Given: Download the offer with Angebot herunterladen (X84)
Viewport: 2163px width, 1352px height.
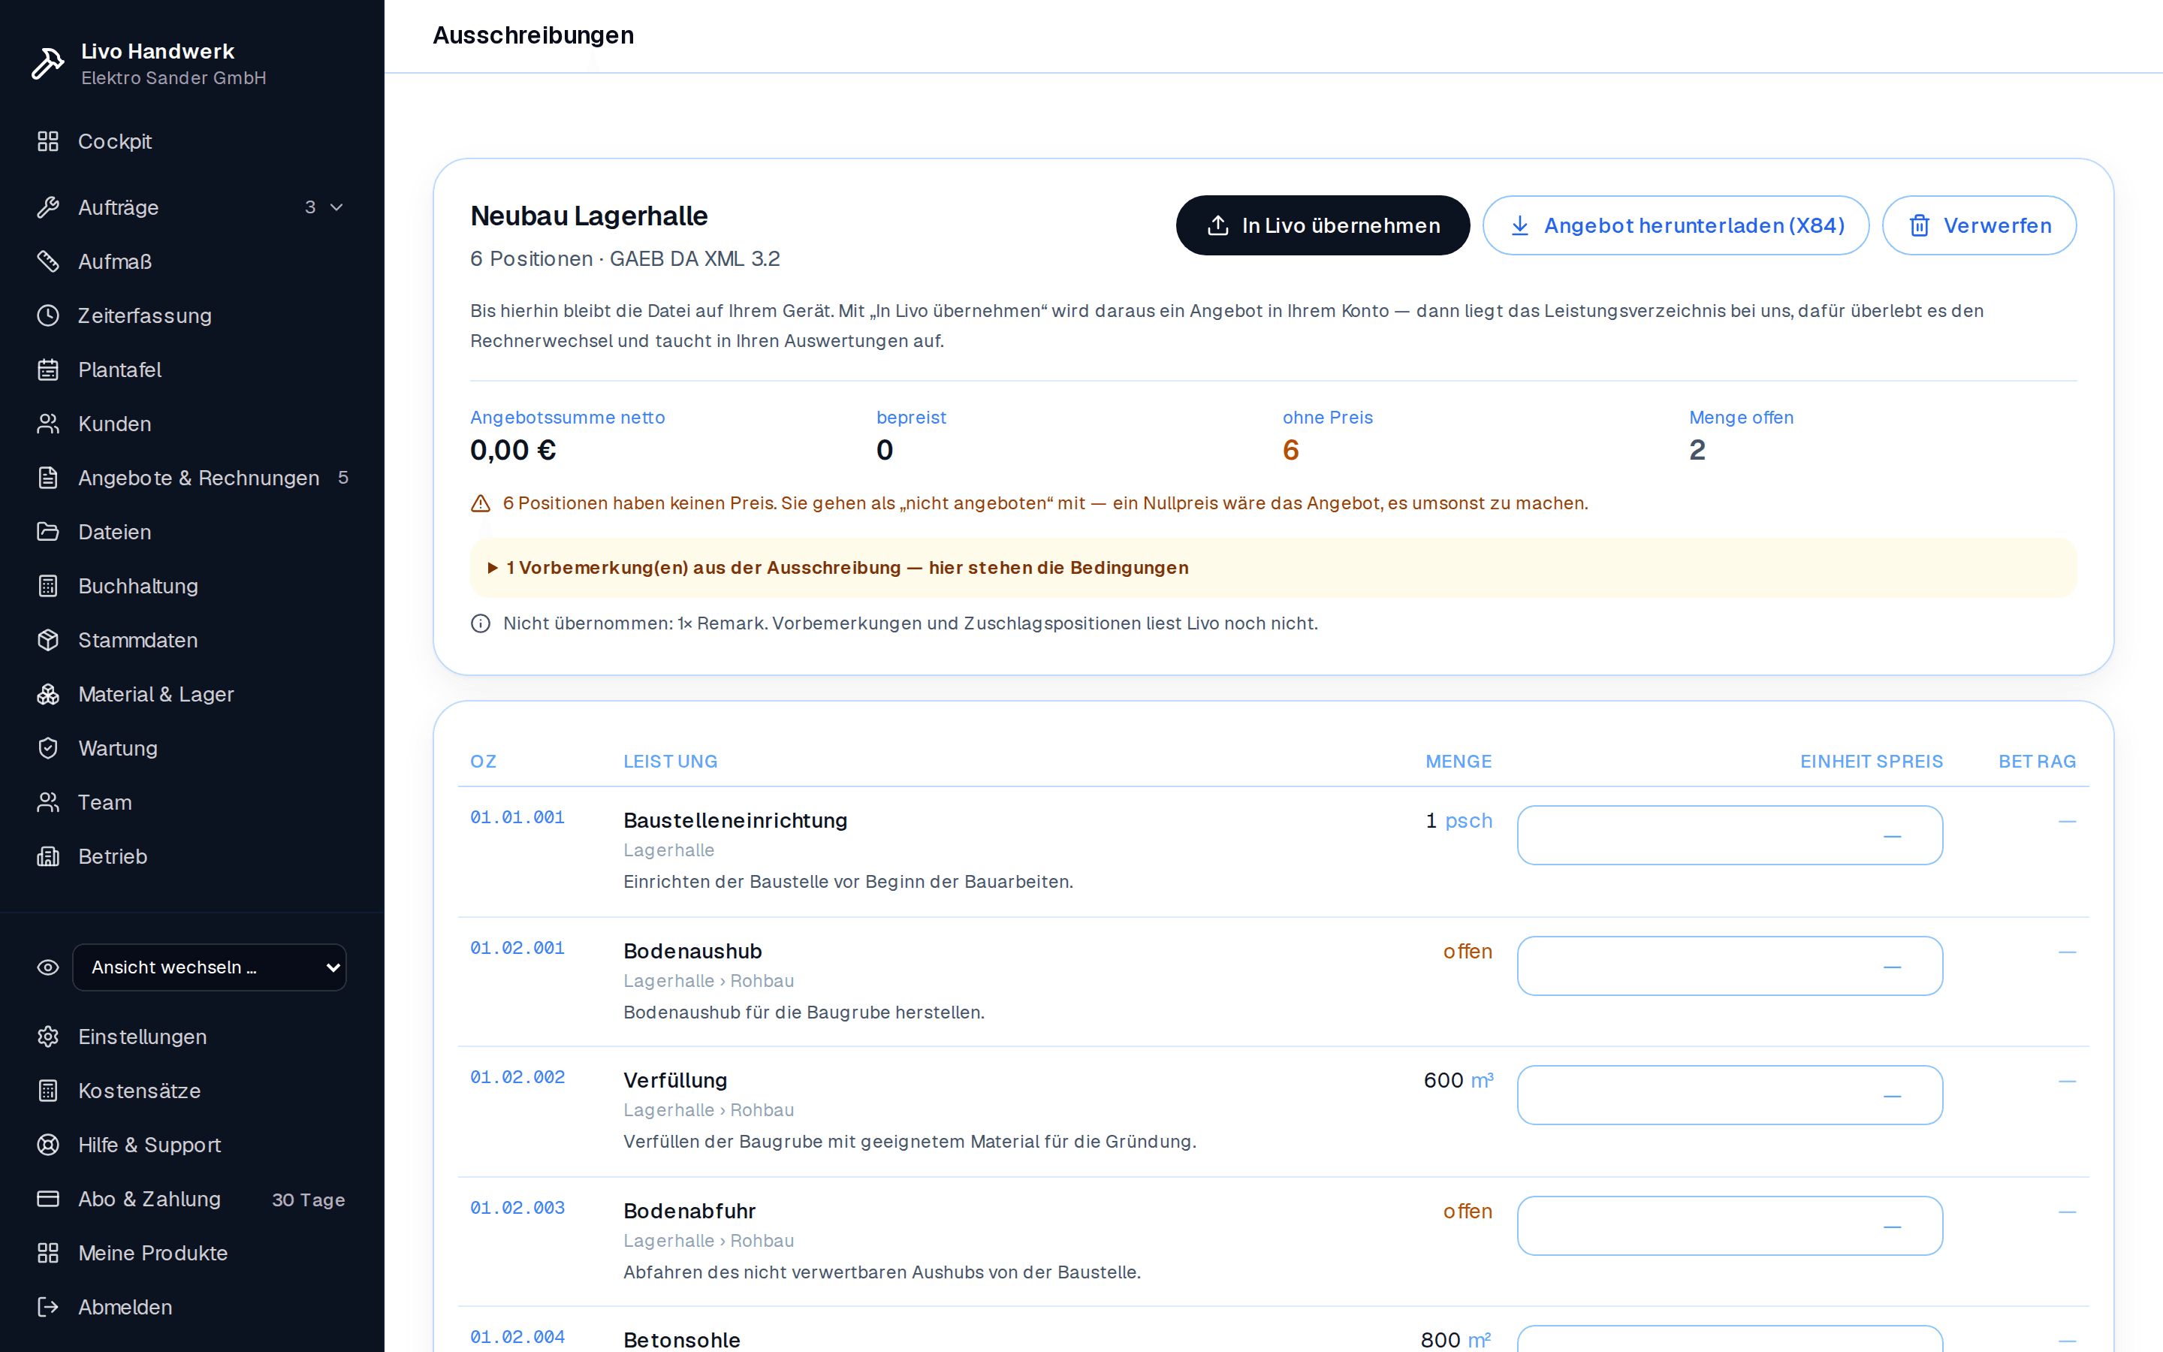Looking at the screenshot, I should click(x=1676, y=225).
